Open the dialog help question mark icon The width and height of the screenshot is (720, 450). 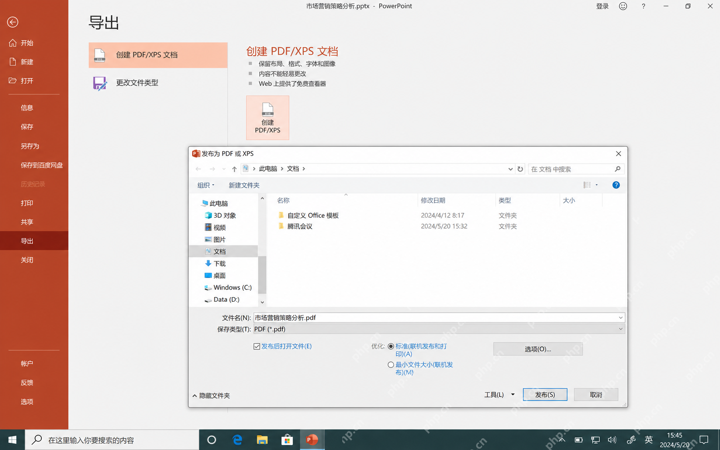click(616, 185)
